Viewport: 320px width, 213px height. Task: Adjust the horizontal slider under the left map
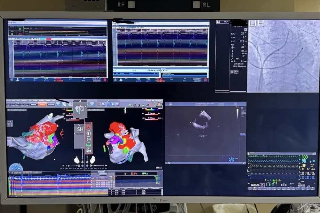(72, 166)
